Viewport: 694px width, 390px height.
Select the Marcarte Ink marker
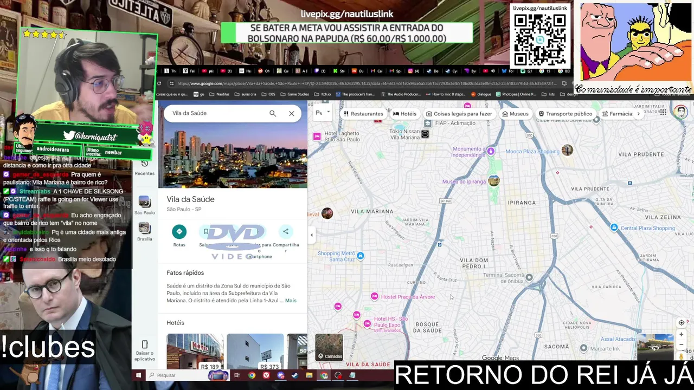pos(583,348)
